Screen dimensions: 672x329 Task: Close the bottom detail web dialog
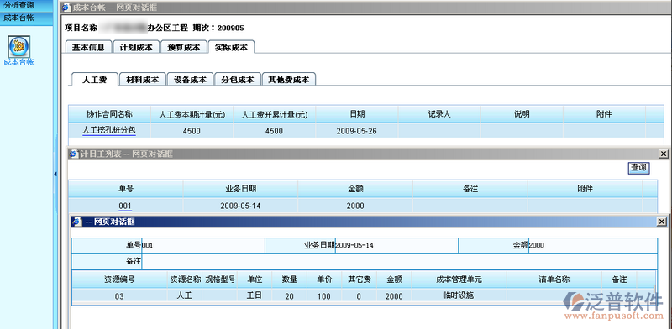pyautogui.click(x=662, y=222)
